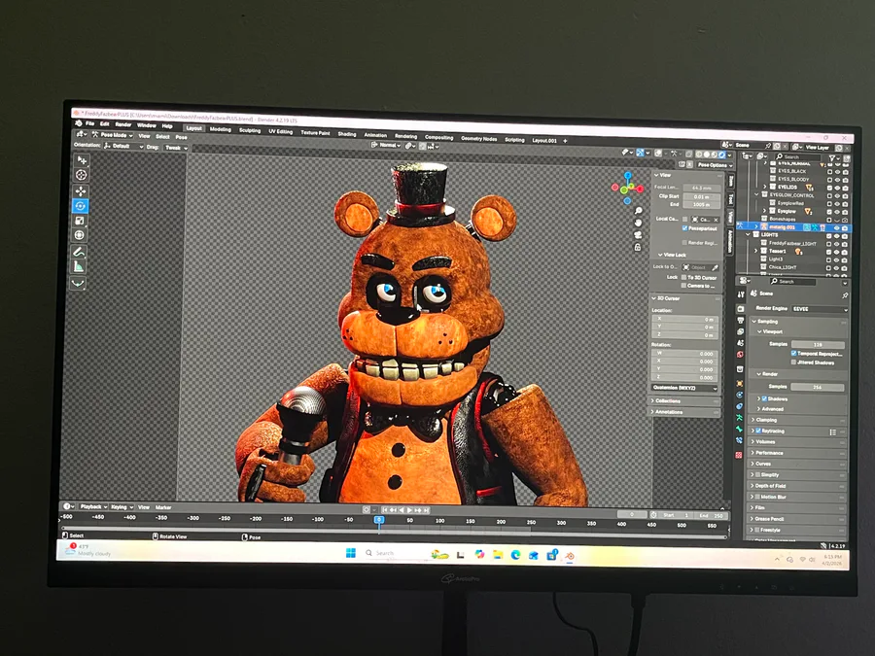The height and width of the screenshot is (656, 875).
Task: Toggle the Raytracing checkbox
Action: pyautogui.click(x=758, y=432)
